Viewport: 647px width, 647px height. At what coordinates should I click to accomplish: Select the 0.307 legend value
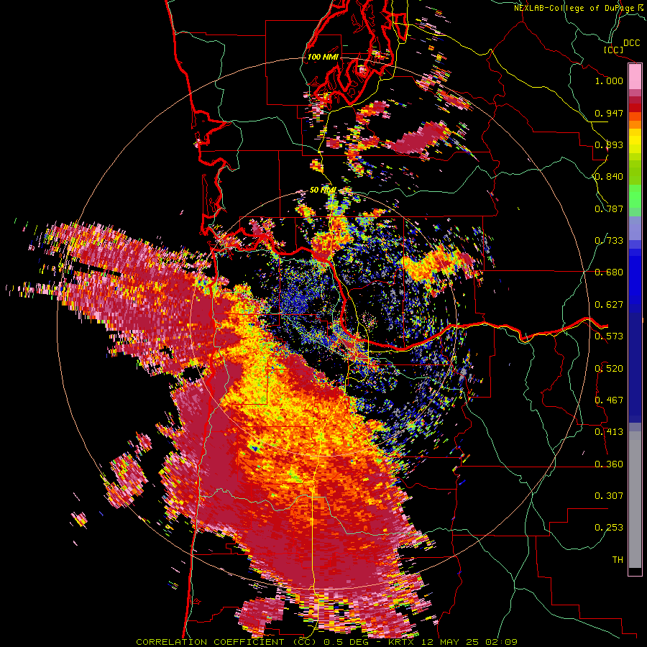pos(609,496)
